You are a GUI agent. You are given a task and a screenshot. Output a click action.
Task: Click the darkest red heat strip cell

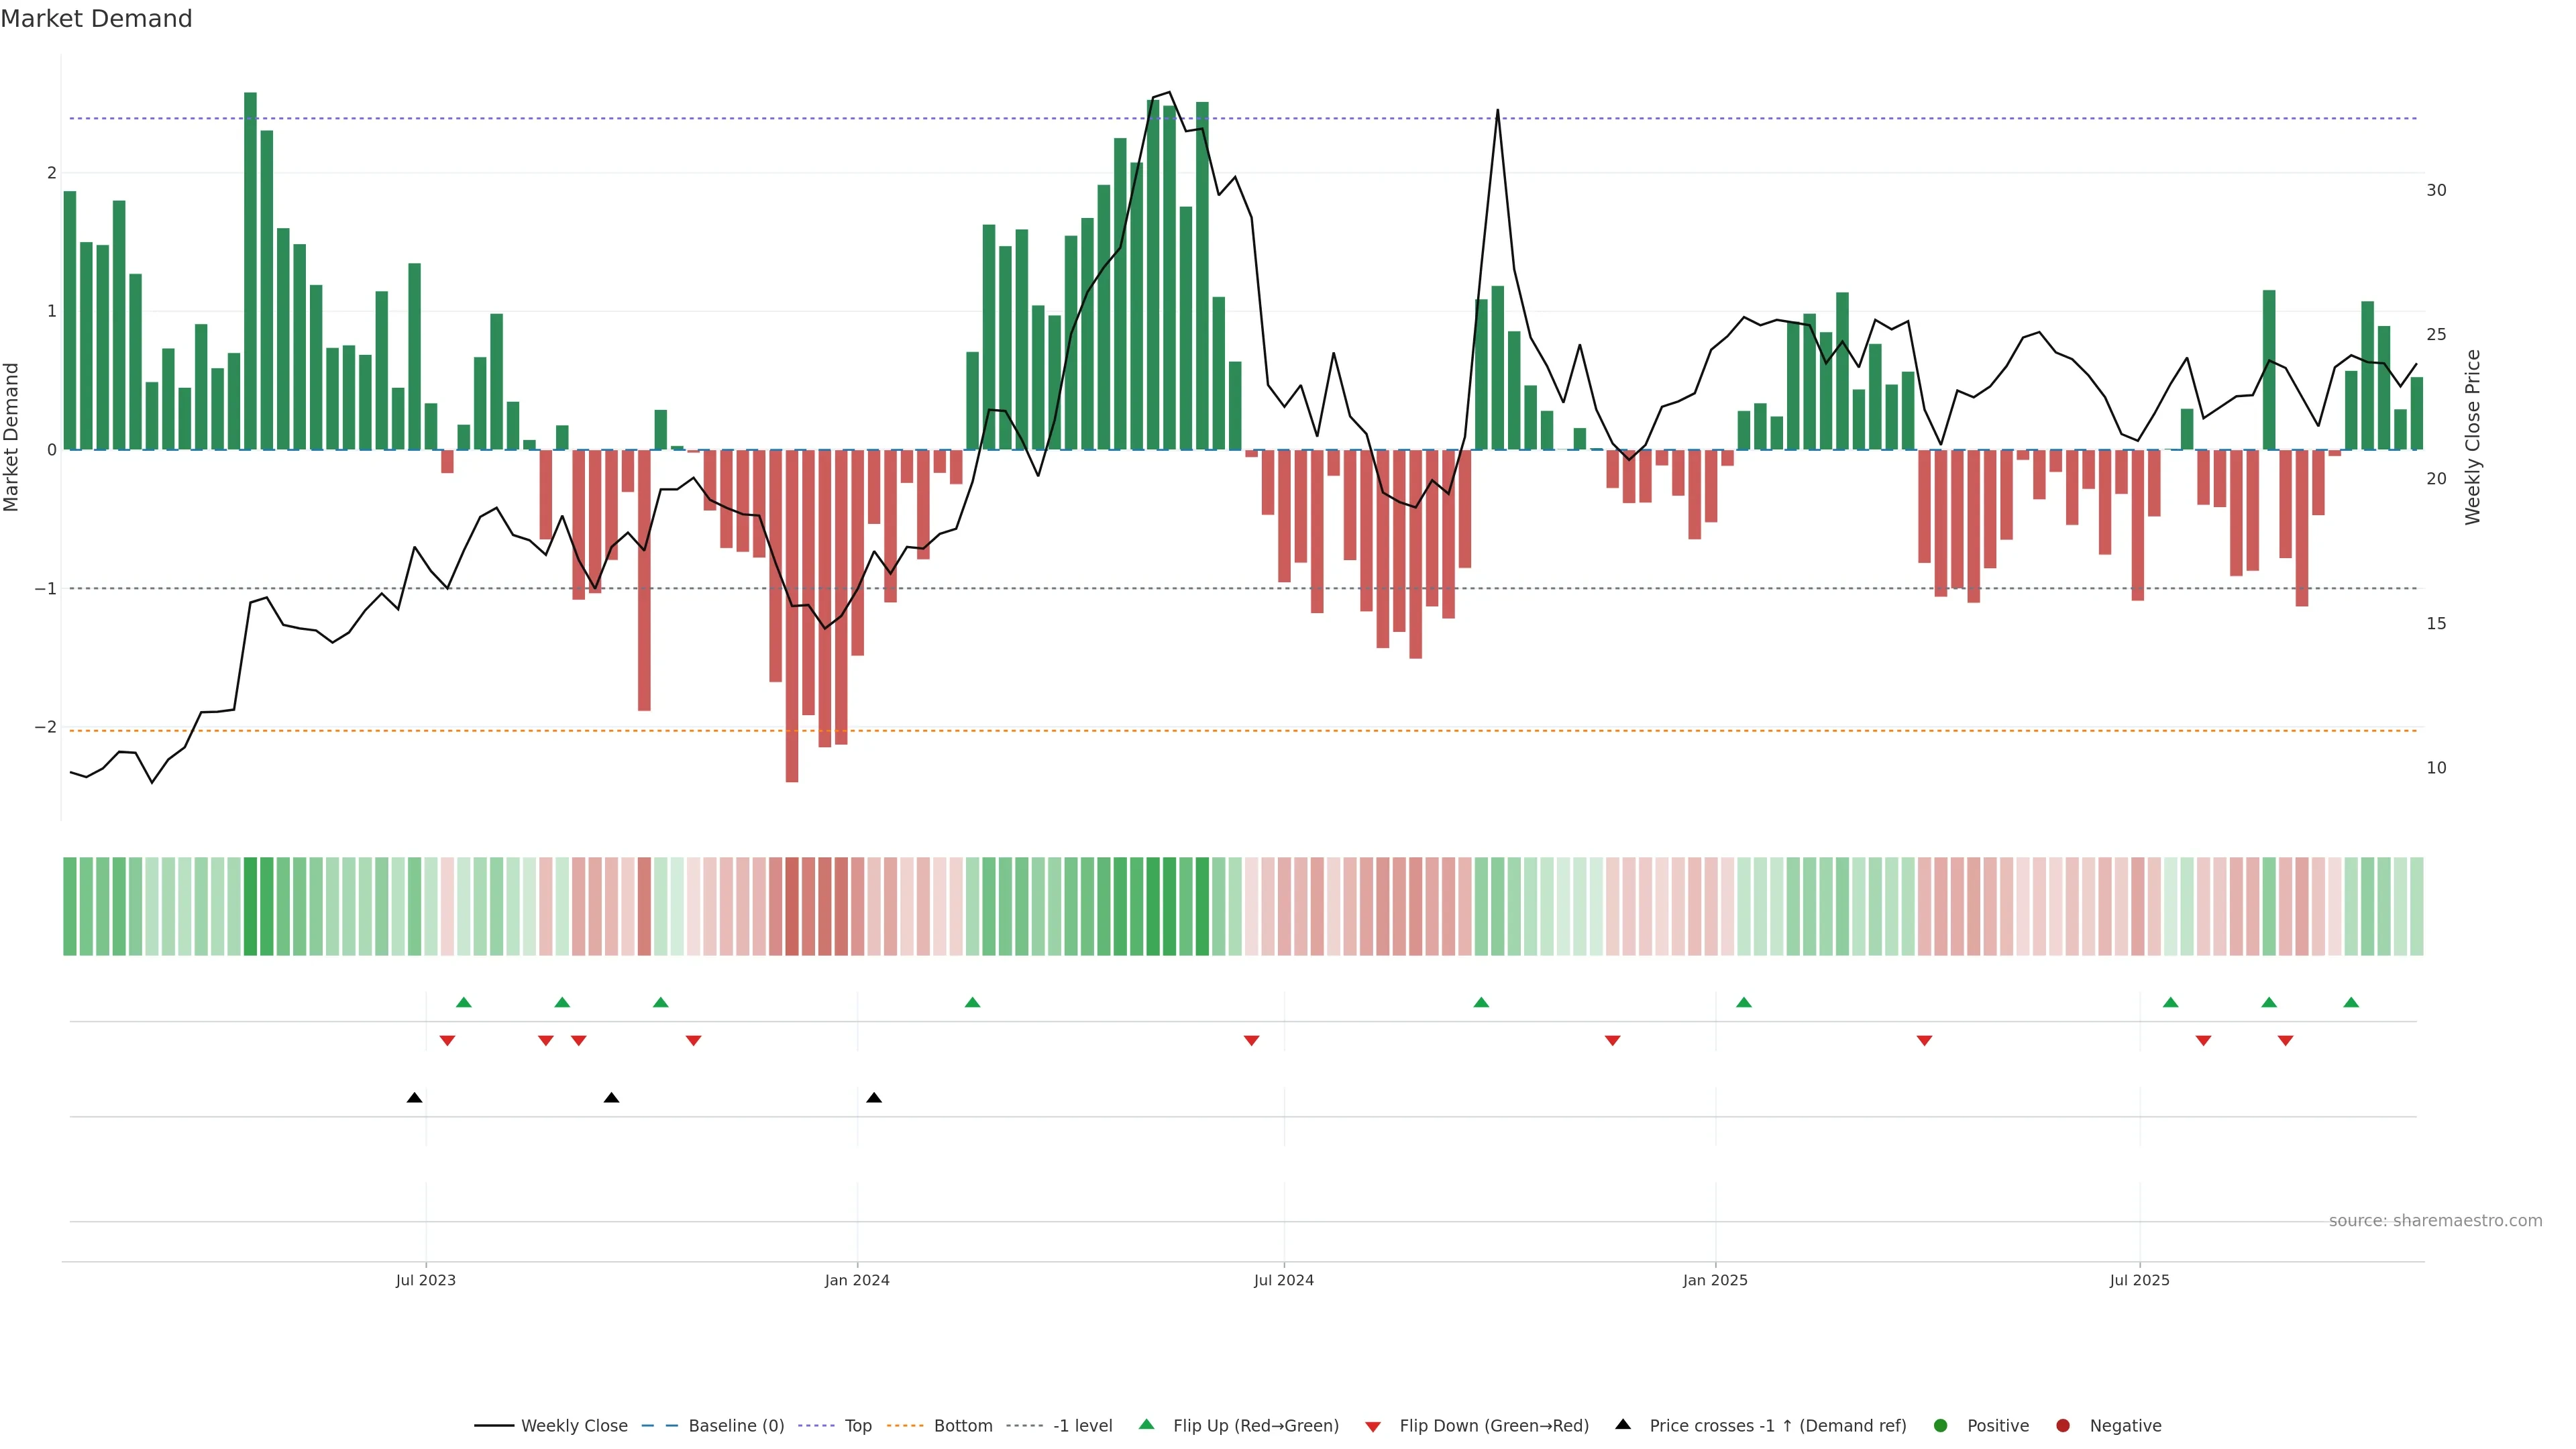pyautogui.click(x=792, y=906)
